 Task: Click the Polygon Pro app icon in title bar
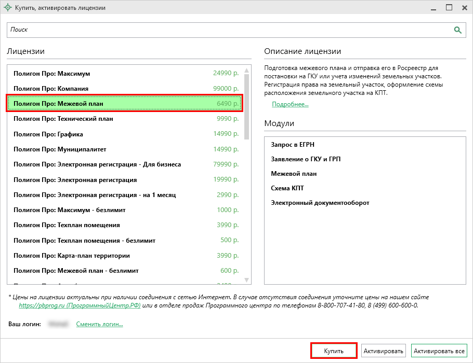(x=8, y=8)
